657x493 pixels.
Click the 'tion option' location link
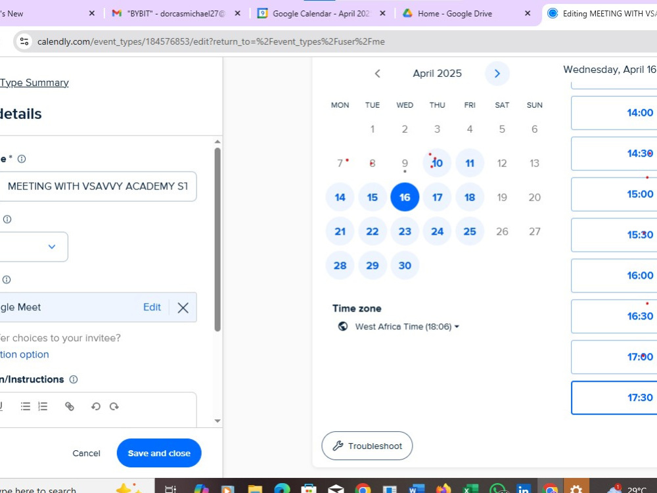point(24,354)
